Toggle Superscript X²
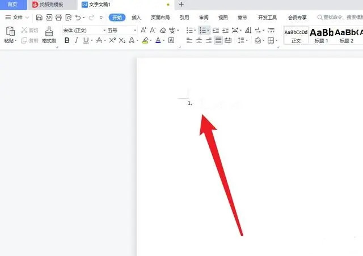Viewport: 363px width, 256px height. pyautogui.click(x=112, y=40)
